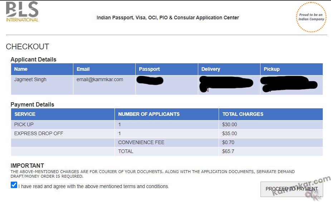Click the Proud to be an Indian Company badge

[311, 17]
